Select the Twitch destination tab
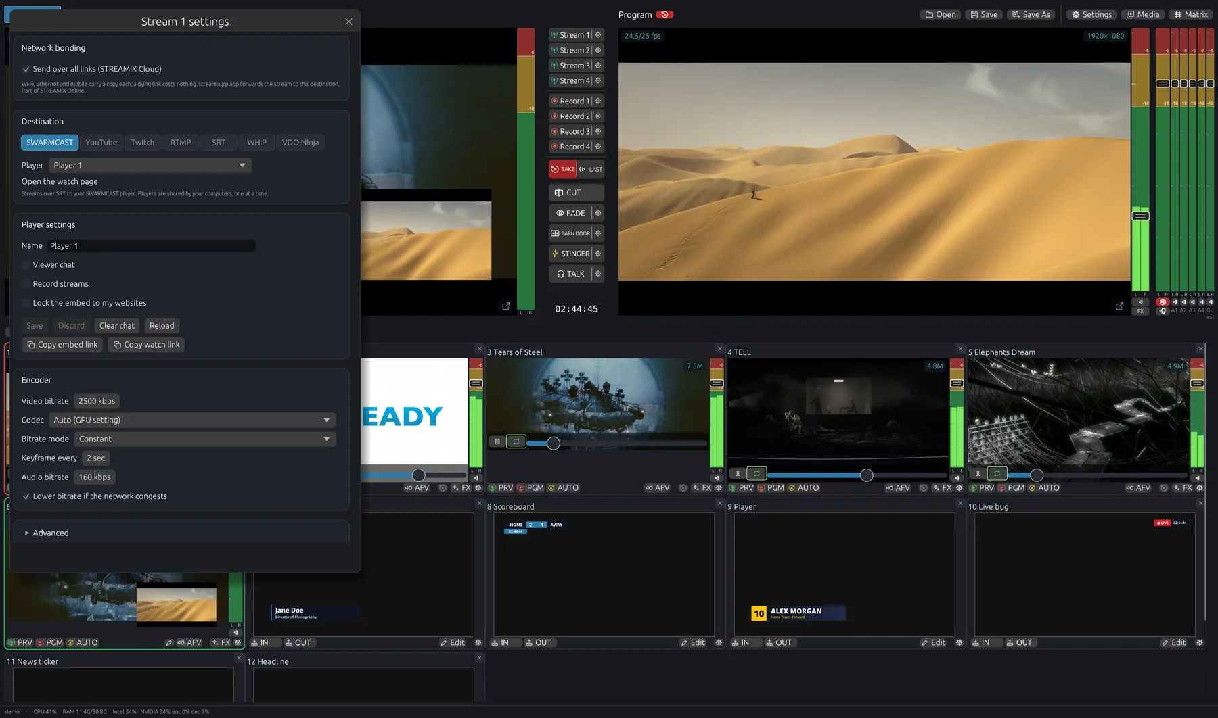 pos(143,143)
